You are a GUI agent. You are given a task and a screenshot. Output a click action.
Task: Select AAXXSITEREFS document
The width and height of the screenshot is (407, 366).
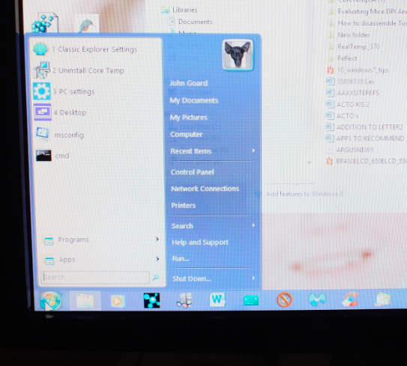coord(358,93)
